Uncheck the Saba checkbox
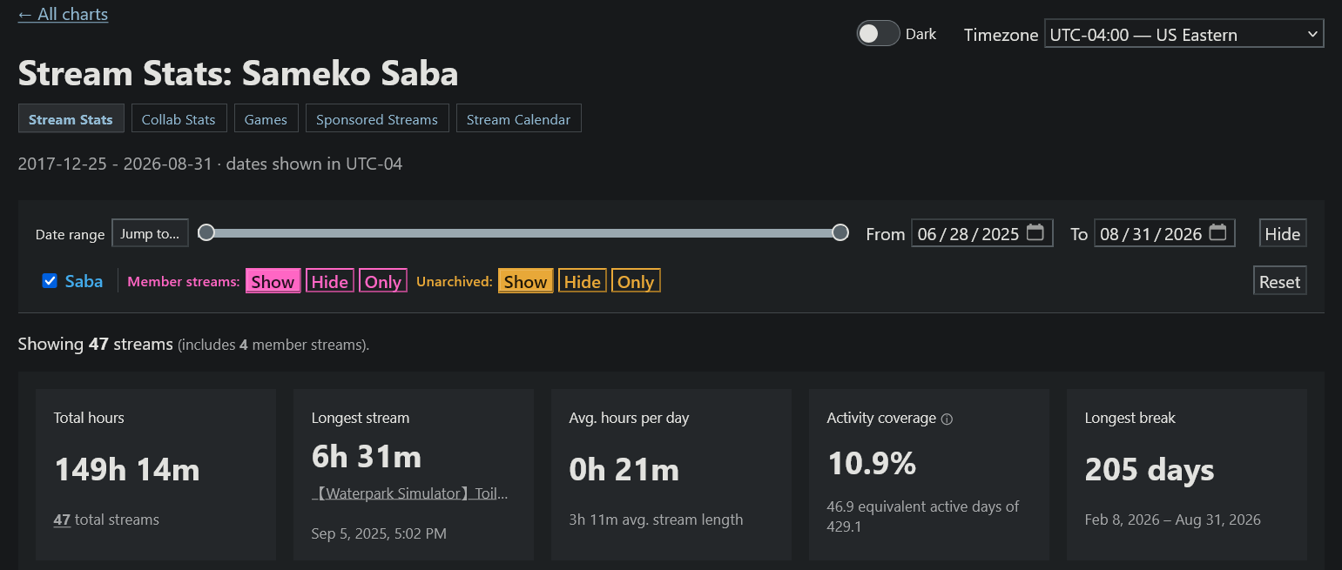This screenshot has width=1342, height=570. pyautogui.click(x=50, y=281)
